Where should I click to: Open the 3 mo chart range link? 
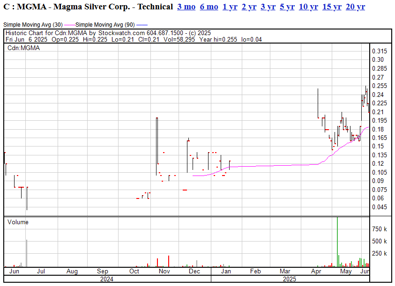186,7
